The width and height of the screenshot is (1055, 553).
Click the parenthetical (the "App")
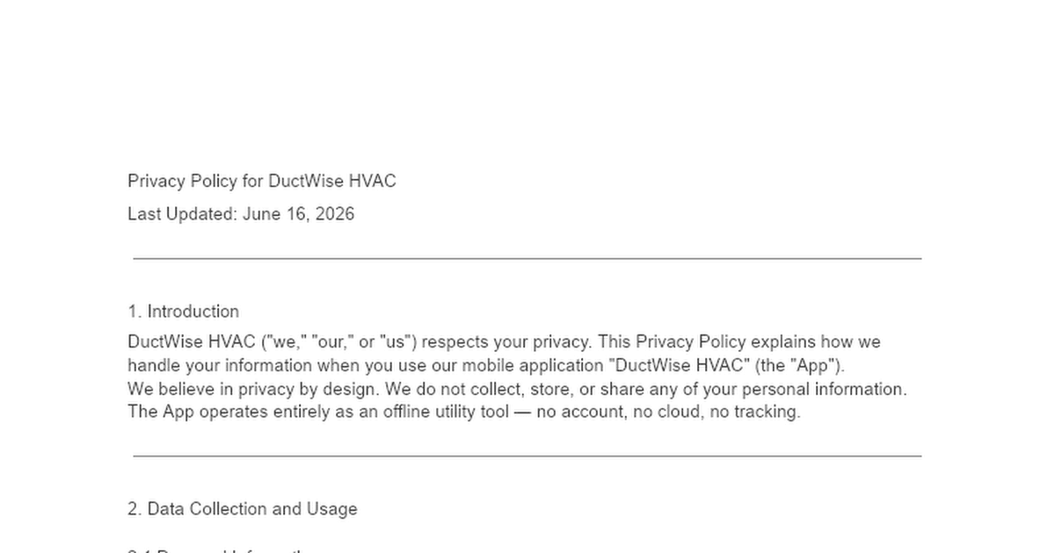click(x=799, y=365)
